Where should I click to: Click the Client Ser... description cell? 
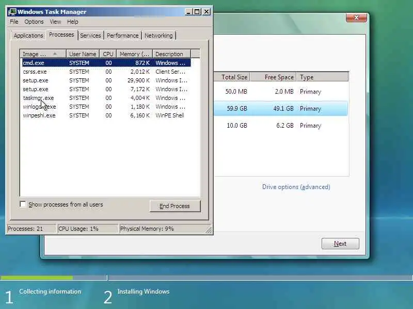point(170,72)
